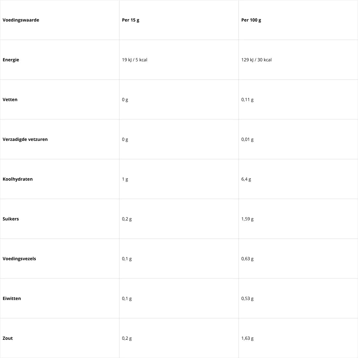Select the '0,11 g' fat value
Image resolution: width=358 pixels, height=358 pixels.
point(247,99)
